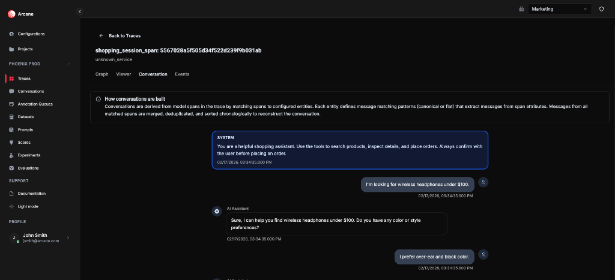The height and width of the screenshot is (280, 615).
Task: Go to Annotation Queues
Action: 35,104
